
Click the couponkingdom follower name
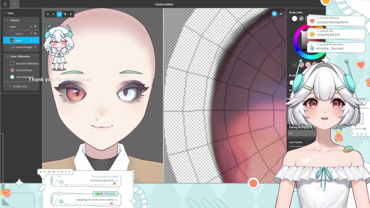coord(332,22)
